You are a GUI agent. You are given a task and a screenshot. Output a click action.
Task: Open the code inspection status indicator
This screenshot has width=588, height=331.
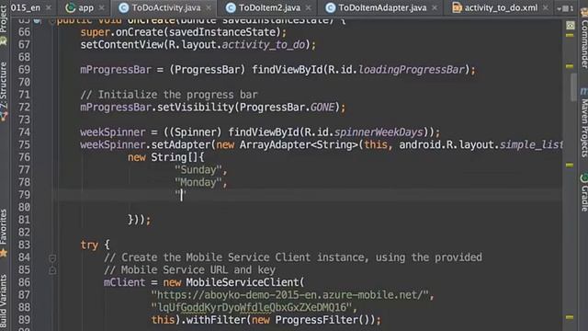point(570,25)
